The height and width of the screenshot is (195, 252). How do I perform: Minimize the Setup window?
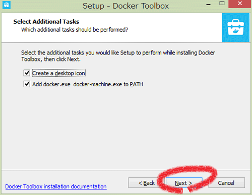pyautogui.click(x=209, y=5)
